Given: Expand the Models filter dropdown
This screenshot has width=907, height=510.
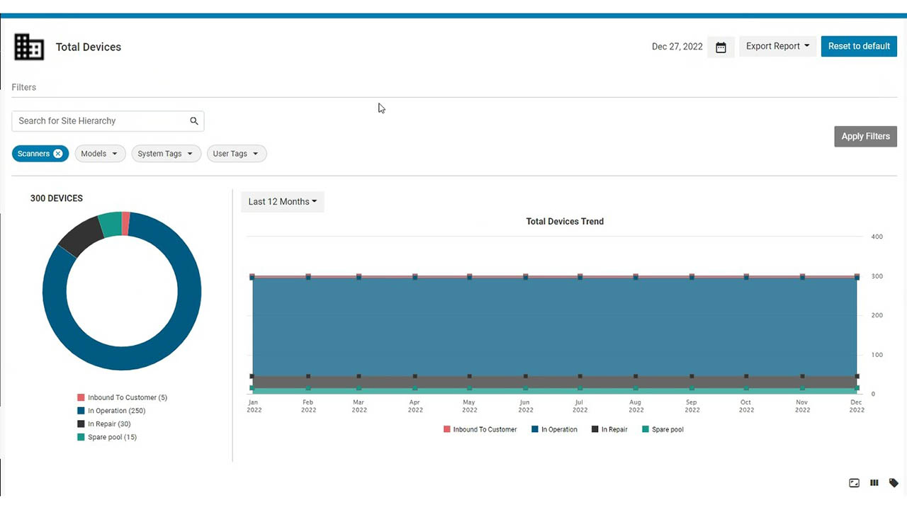Looking at the screenshot, I should coord(100,154).
